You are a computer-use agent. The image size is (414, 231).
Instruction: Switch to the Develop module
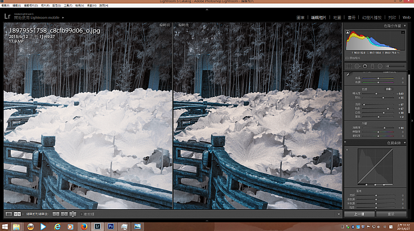(x=319, y=18)
